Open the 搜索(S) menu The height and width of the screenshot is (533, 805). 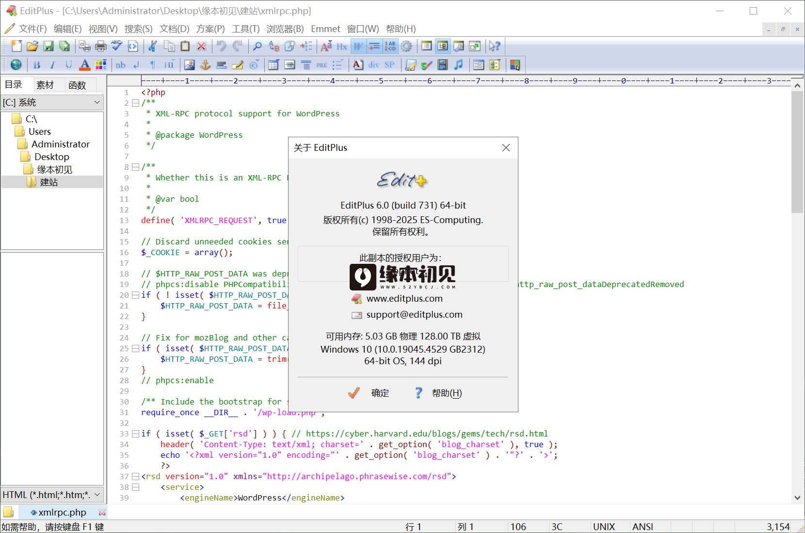click(x=138, y=29)
